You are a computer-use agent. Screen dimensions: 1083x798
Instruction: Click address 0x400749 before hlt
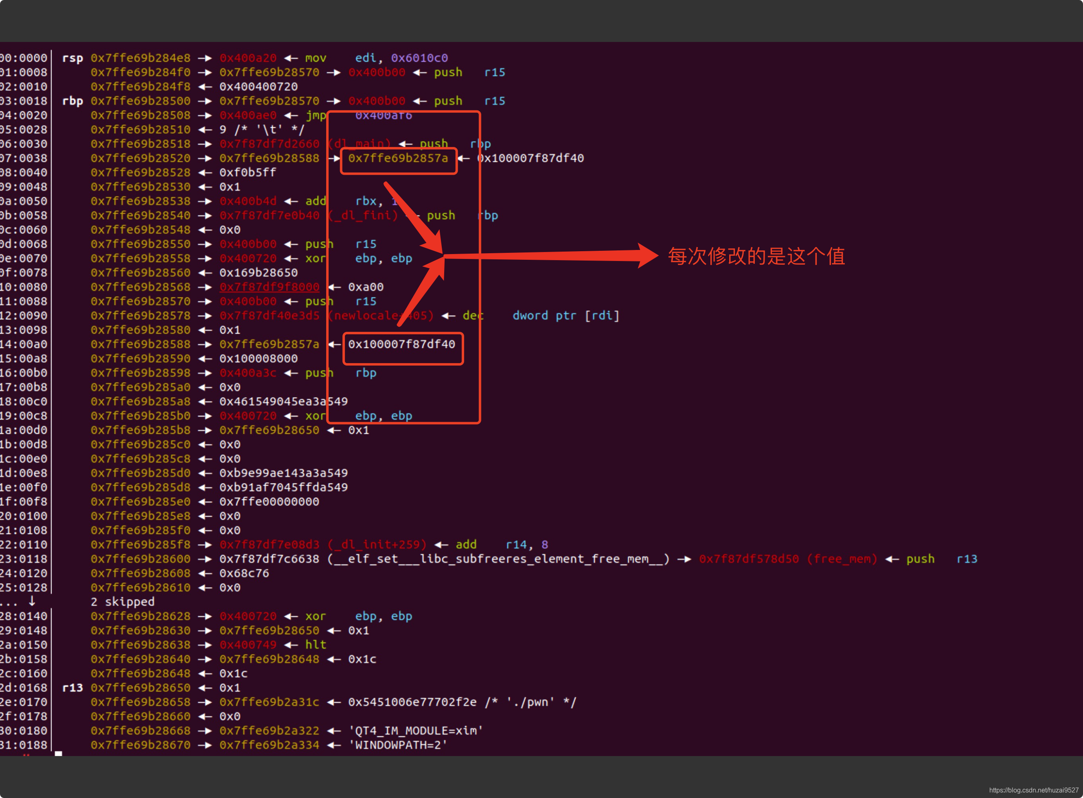248,645
